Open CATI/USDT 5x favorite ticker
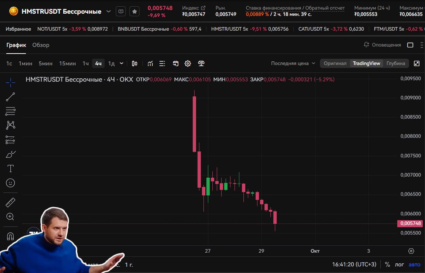This screenshot has height=273, width=425. [x=331, y=29]
